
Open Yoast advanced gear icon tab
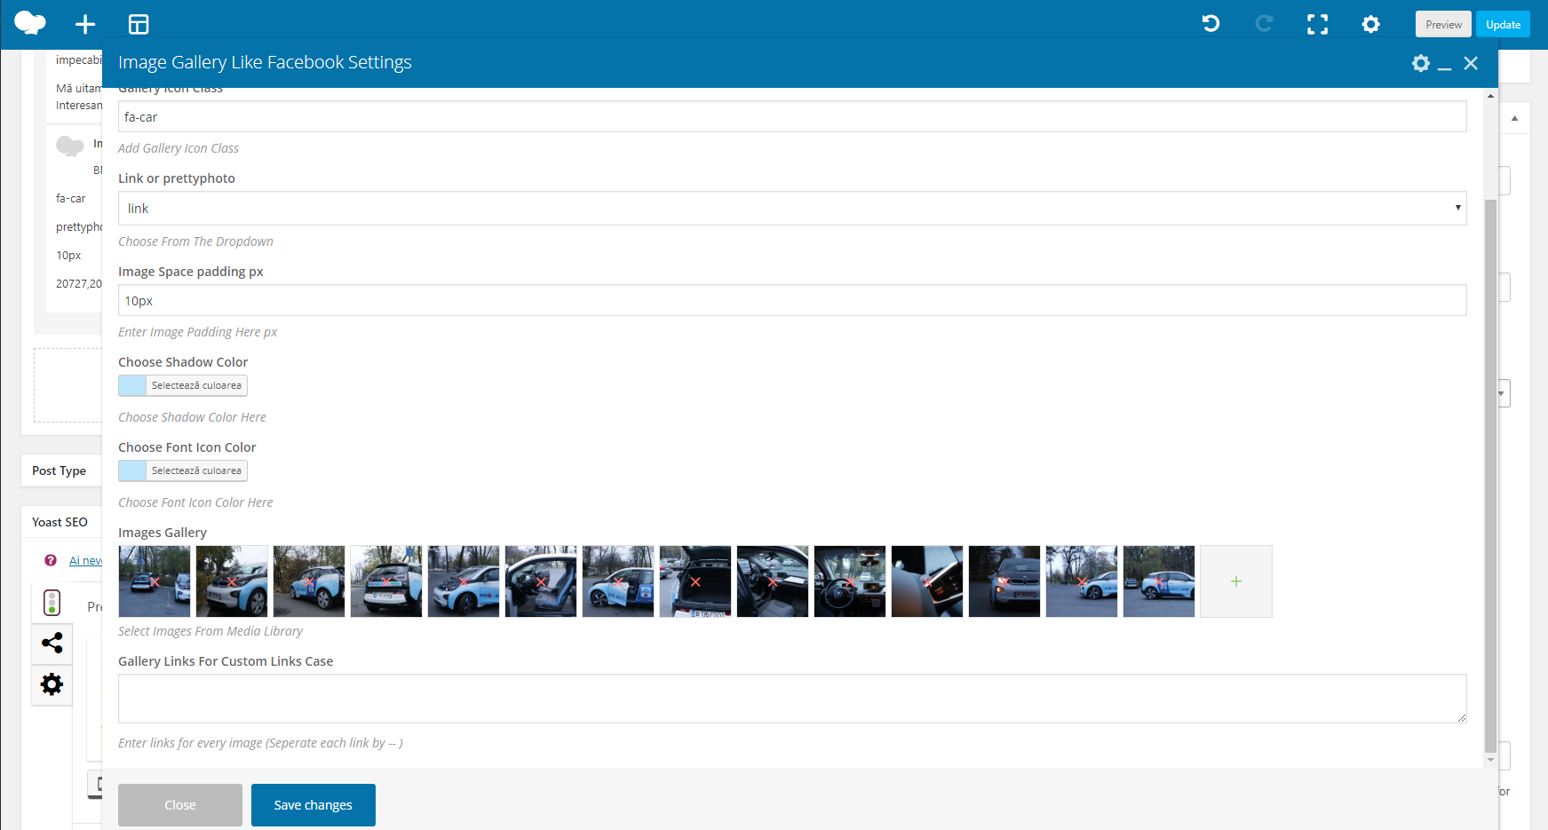[52, 684]
